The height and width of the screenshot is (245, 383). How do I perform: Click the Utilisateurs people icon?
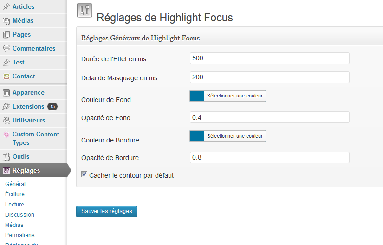click(x=6, y=121)
